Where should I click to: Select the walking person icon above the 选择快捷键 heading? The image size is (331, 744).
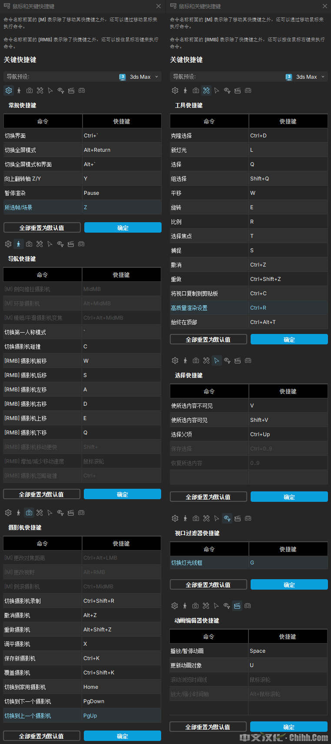[x=185, y=360]
